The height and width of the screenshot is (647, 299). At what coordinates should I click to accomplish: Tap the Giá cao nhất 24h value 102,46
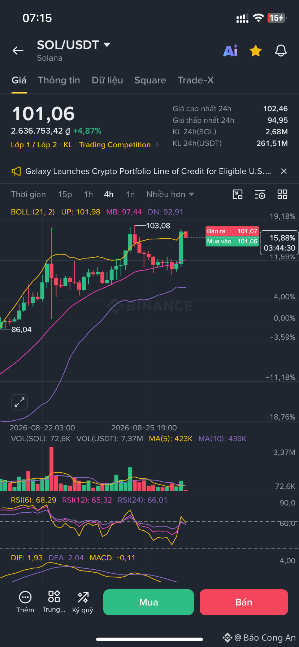(x=276, y=109)
